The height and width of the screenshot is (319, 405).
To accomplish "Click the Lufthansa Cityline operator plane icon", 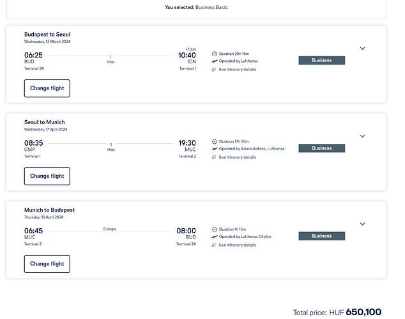I will click(215, 237).
